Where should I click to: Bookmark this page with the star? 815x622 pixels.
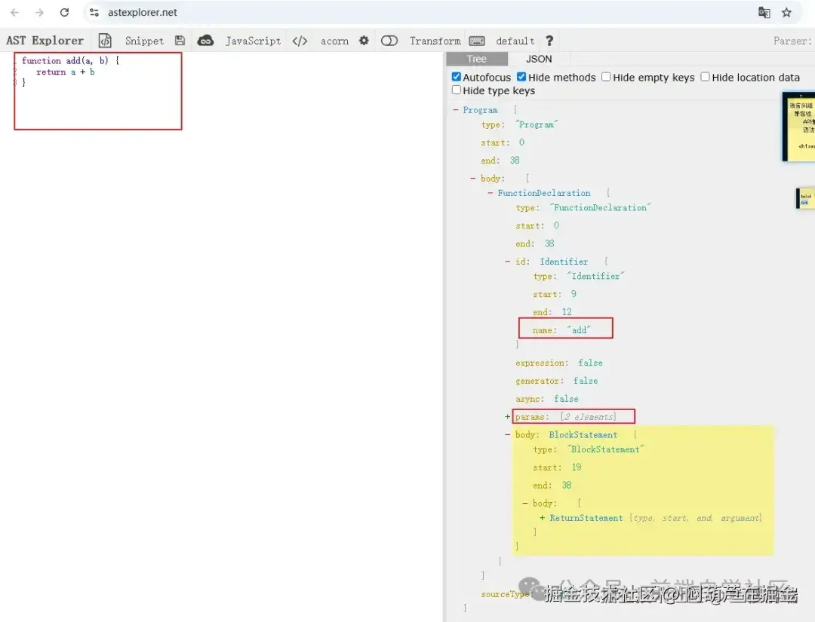[x=786, y=13]
